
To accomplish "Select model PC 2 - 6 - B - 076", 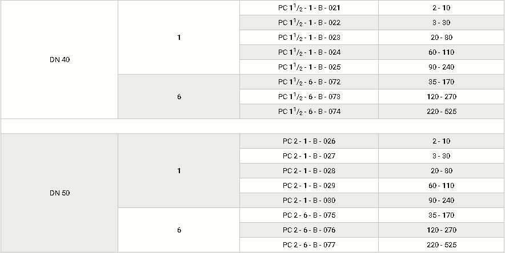I will click(309, 230).
